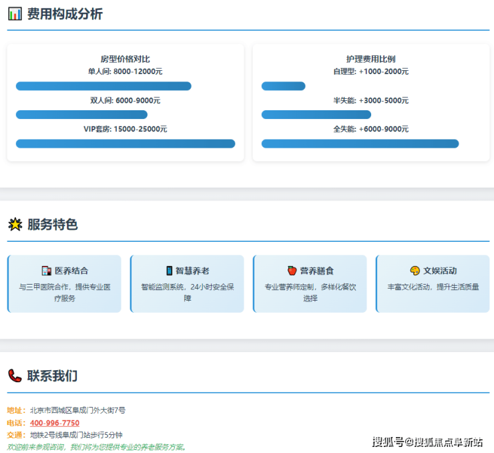Click the VIP套房 price progress bar
Screen dimensions: 494x453
click(x=126, y=144)
